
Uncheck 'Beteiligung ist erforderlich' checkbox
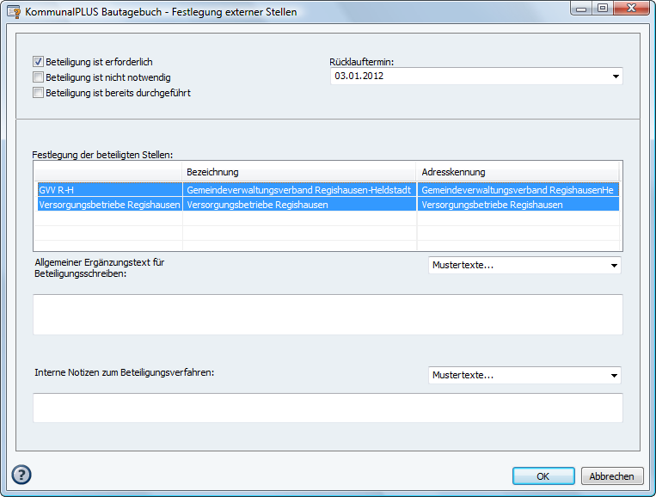click(x=38, y=62)
